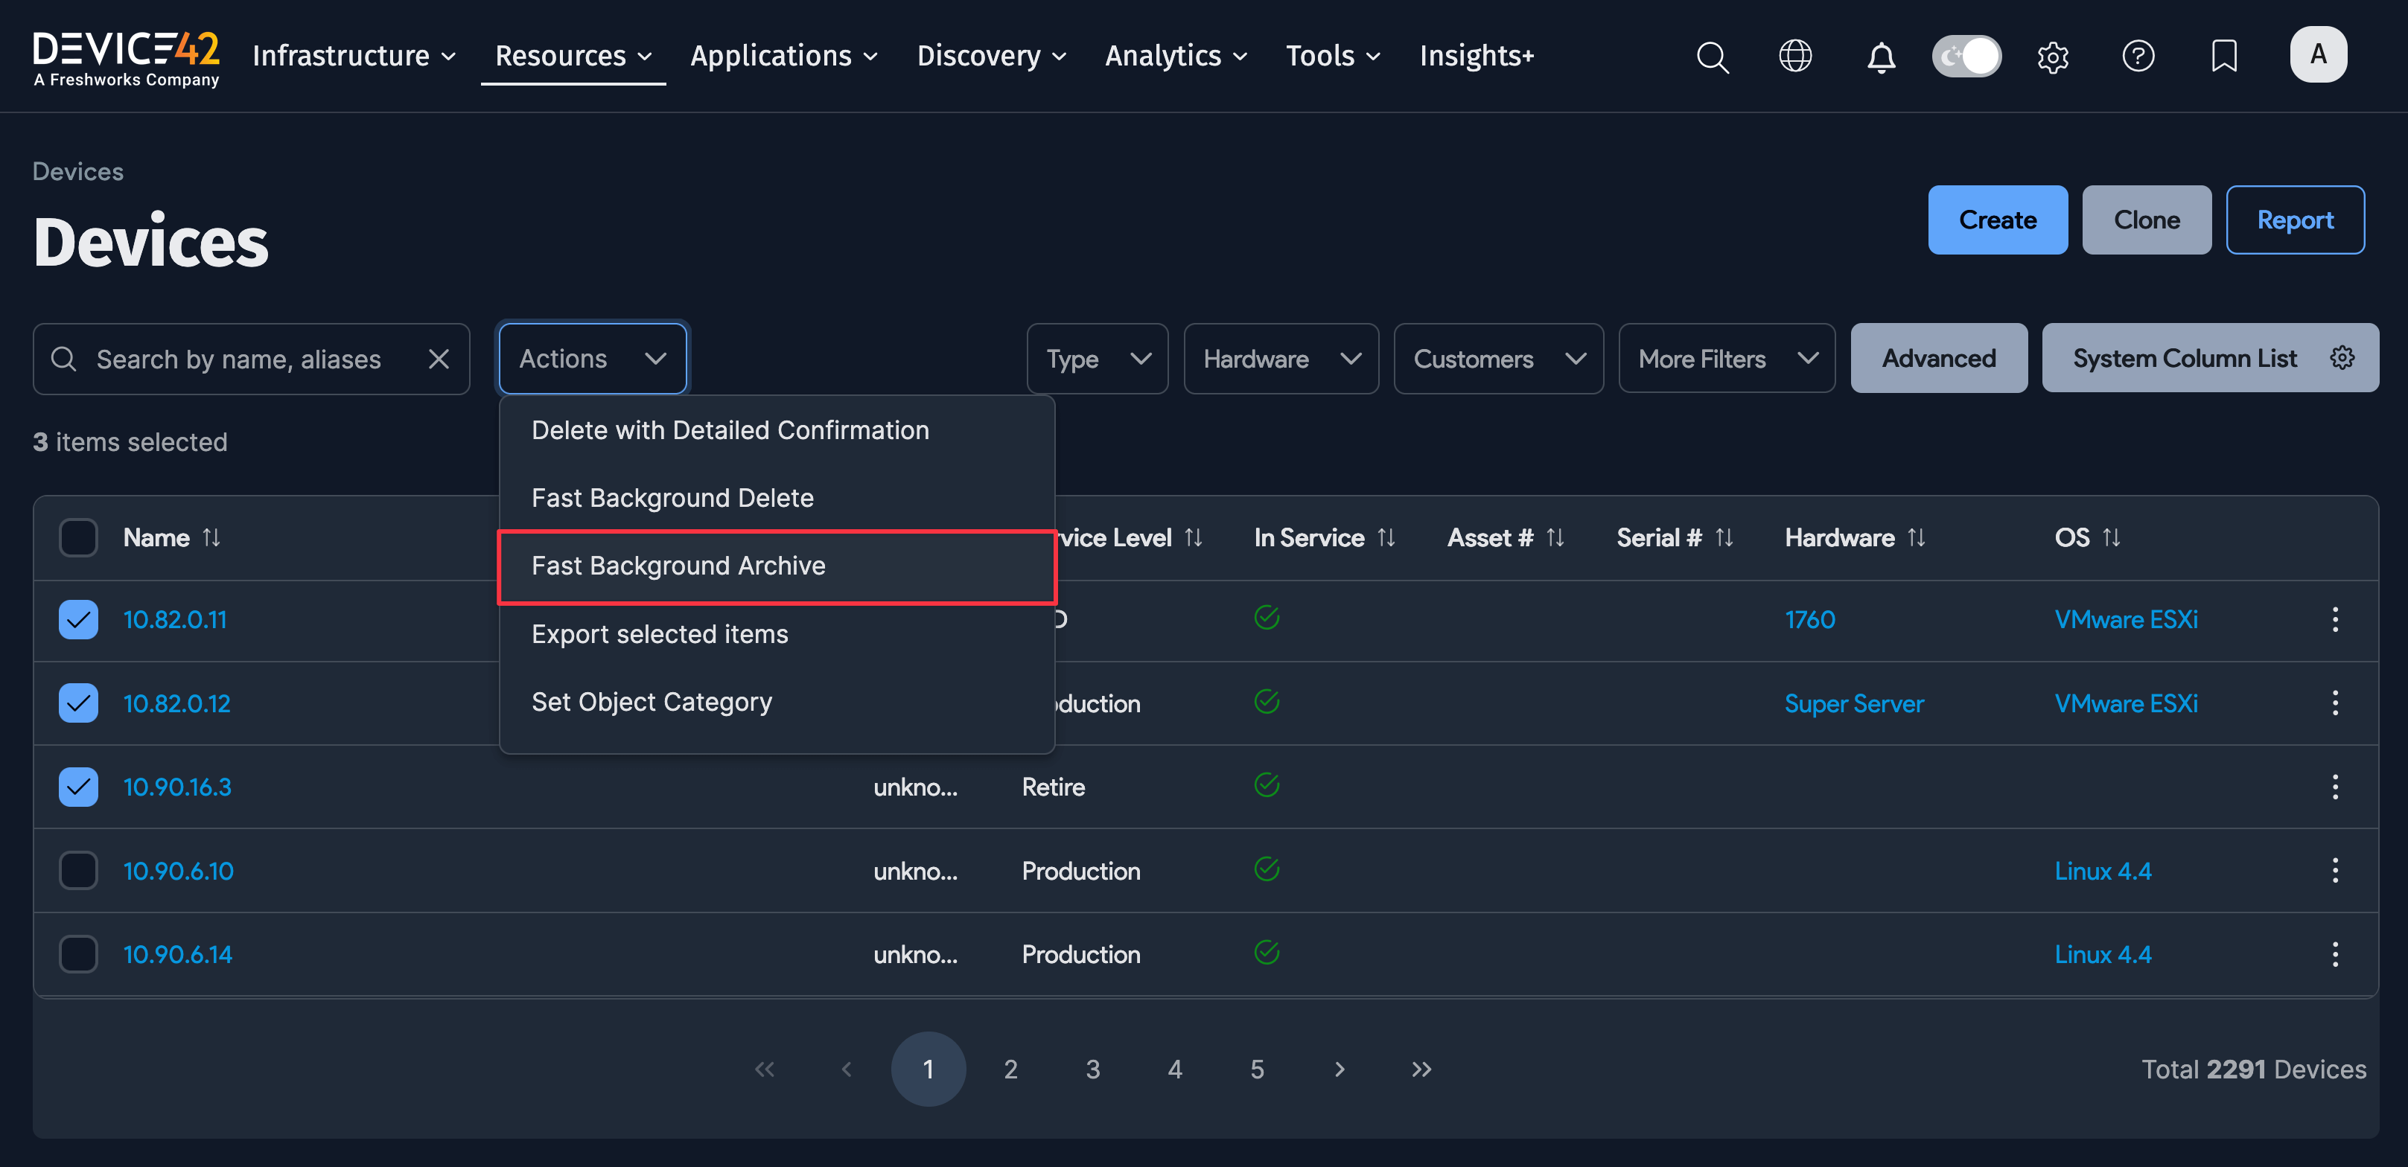Viewport: 2408px width, 1167px height.
Task: Open the notifications bell
Action: coord(1881,57)
